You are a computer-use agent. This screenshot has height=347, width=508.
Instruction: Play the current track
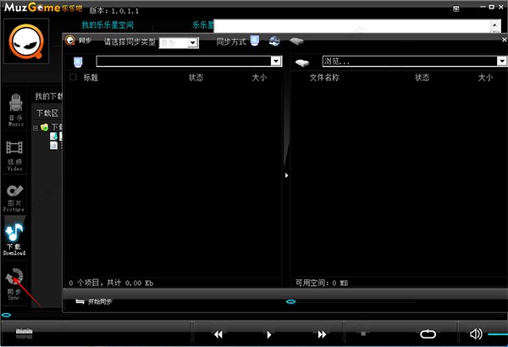(268, 334)
